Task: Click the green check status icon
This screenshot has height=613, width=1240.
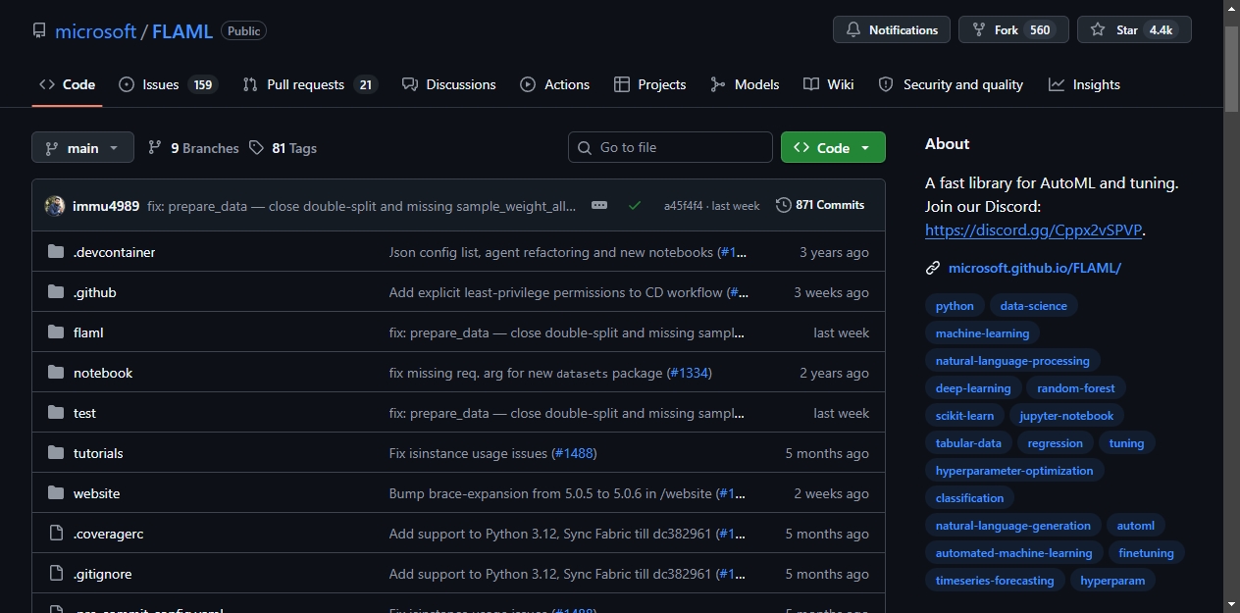Action: point(635,206)
